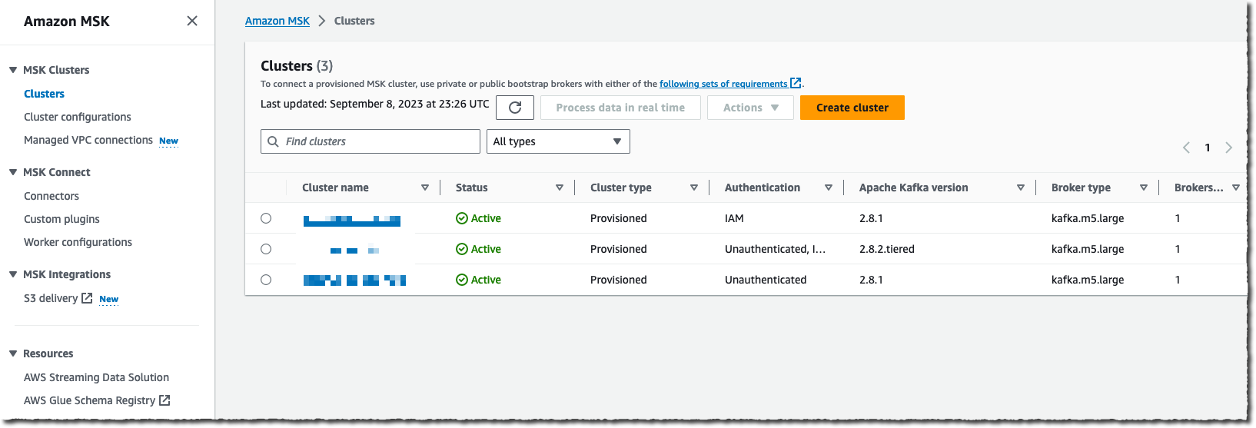Viewport: 1256px width, 428px height.
Task: Select the first cluster radio button
Action: (266, 218)
